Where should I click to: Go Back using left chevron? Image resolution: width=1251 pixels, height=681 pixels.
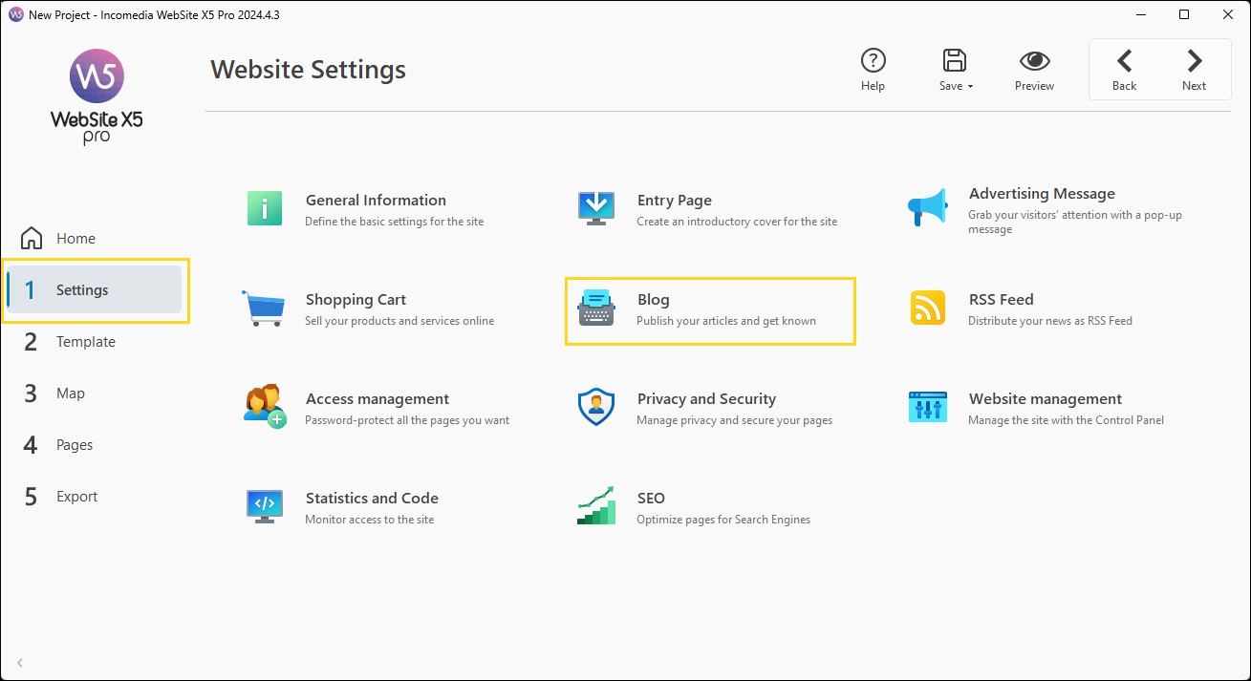point(1125,61)
